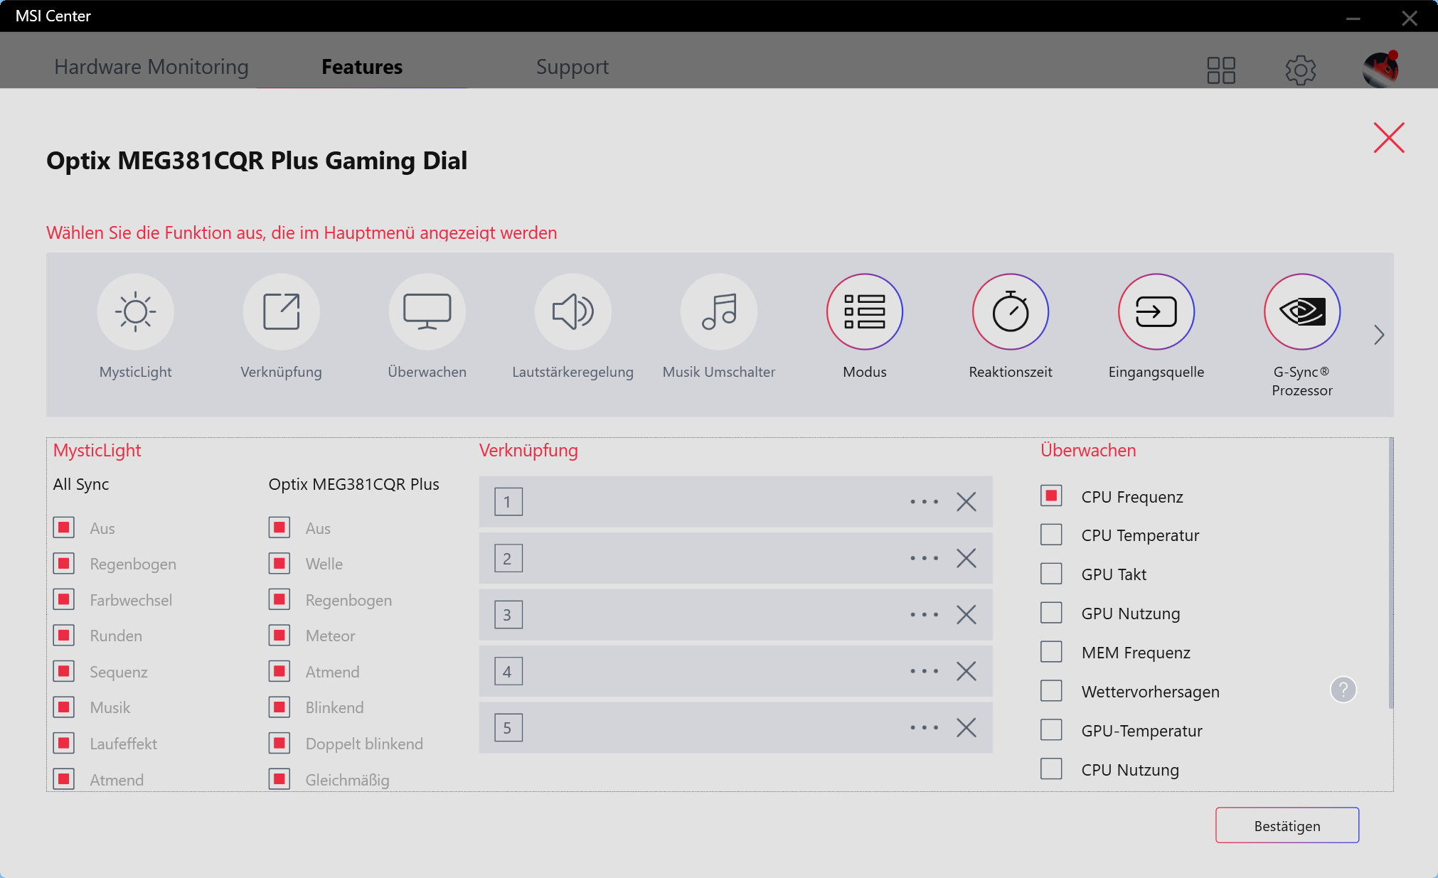
Task: Select the Eingangsquelle input icon
Action: pos(1156,311)
